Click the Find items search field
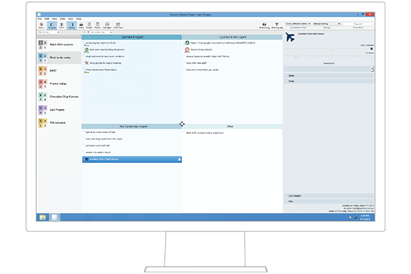This screenshot has width=411, height=274. (x=358, y=24)
